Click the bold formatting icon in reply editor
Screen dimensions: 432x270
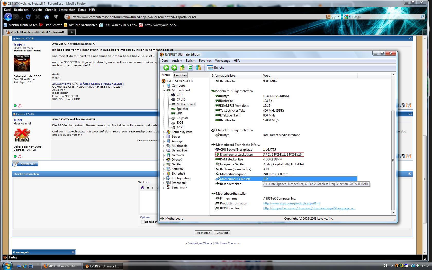coord(148,188)
